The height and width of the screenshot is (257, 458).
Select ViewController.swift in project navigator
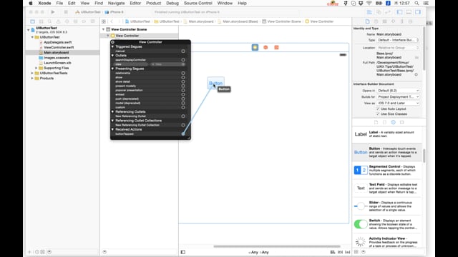[x=59, y=47]
